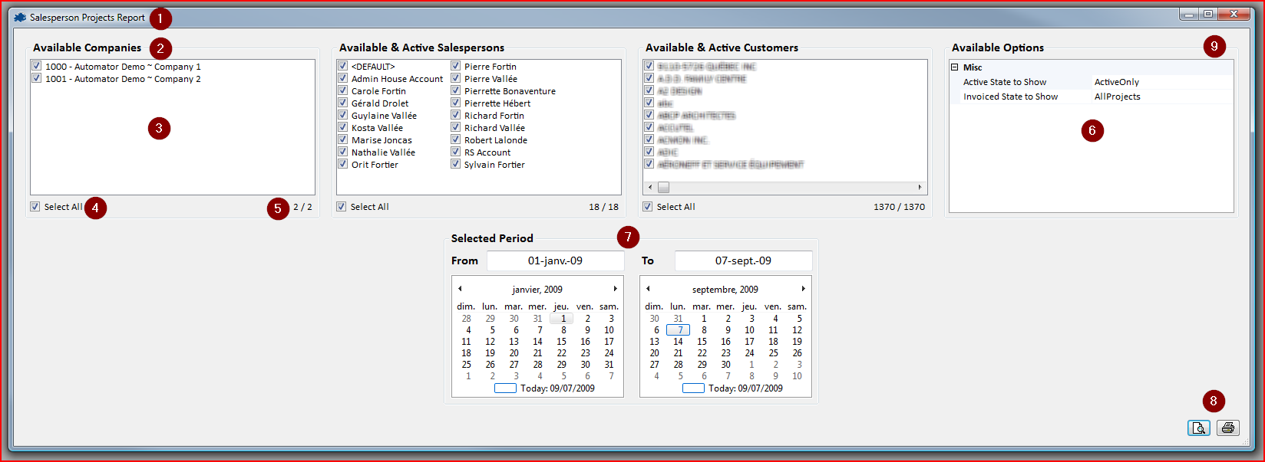Click the septembre, 2009 month header
This screenshot has width=1265, height=462.
tap(725, 290)
